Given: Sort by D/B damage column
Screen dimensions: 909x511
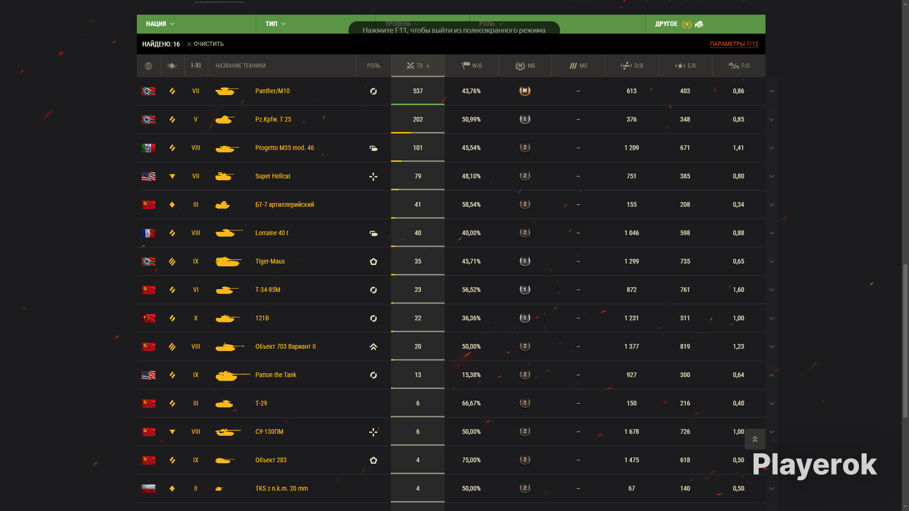Looking at the screenshot, I should (632, 66).
